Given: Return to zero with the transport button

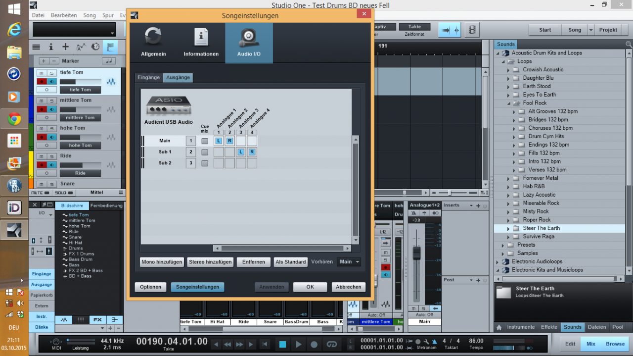Looking at the screenshot, I should [x=265, y=344].
